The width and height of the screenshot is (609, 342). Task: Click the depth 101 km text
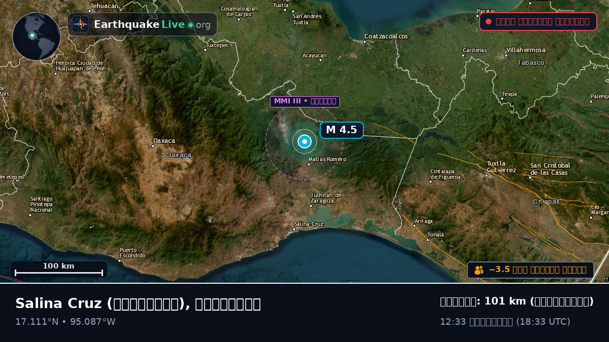point(517,301)
